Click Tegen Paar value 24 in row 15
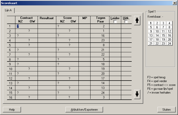This screenshot has height=115, width=178. tap(103, 93)
